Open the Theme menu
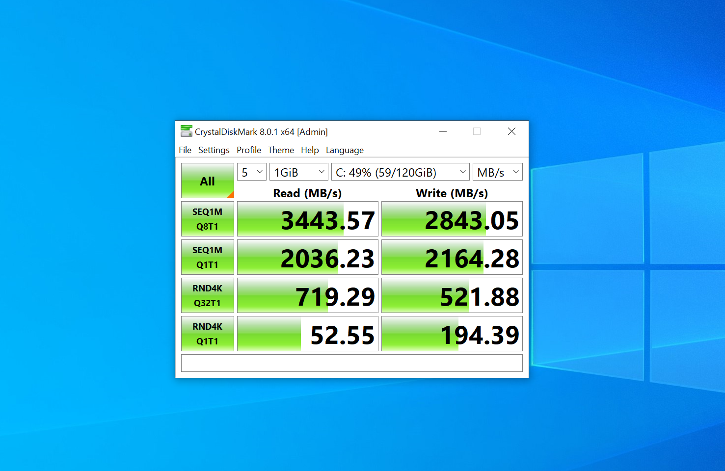This screenshot has height=471, width=725. click(x=281, y=150)
